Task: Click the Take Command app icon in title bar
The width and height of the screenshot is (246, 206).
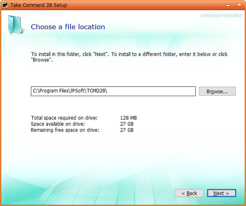Action: 5,5
